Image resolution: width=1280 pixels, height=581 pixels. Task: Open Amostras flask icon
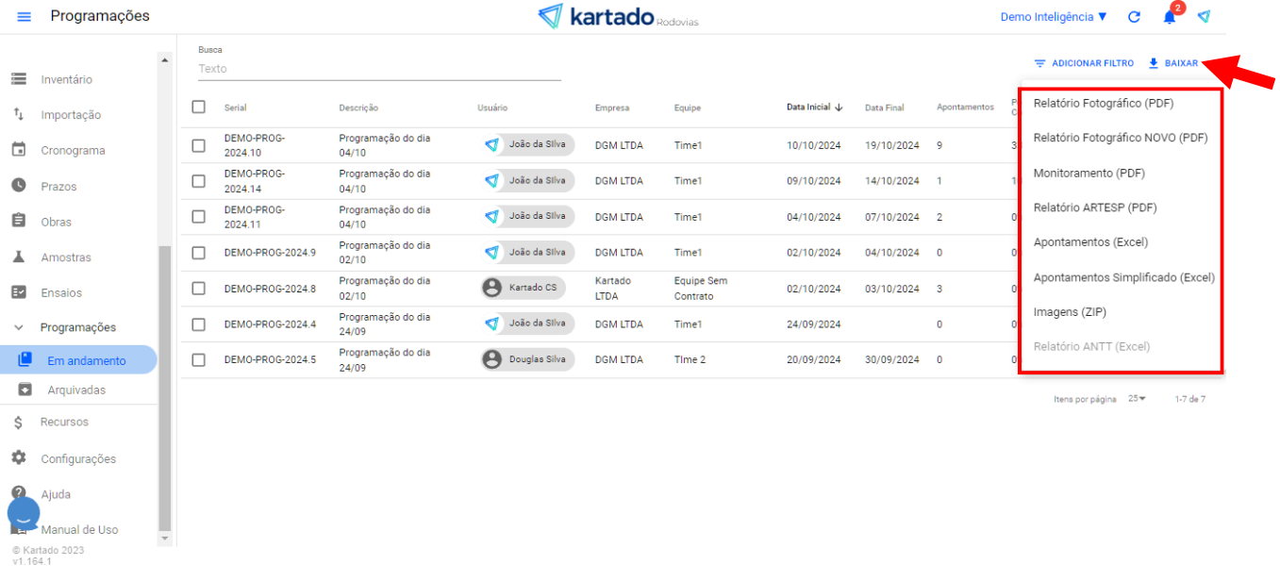19,257
